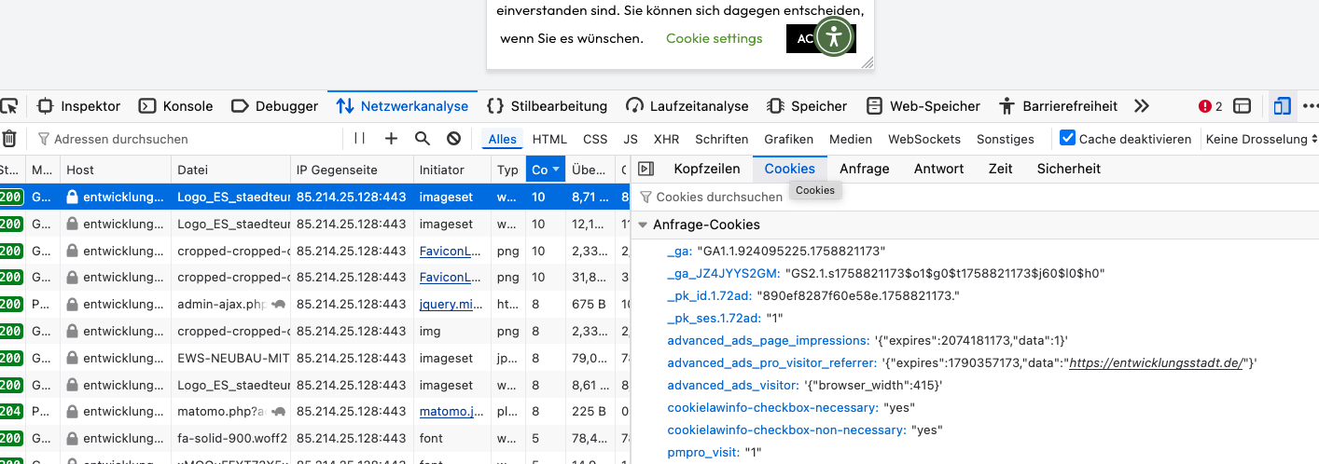Filter requests by XHR type
The width and height of the screenshot is (1319, 464).
[x=666, y=139]
